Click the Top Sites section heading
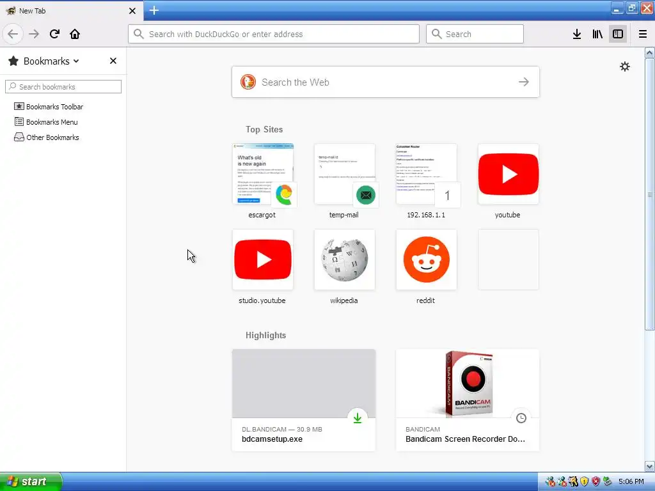Viewport: 655px width, 491px height. pos(264,129)
